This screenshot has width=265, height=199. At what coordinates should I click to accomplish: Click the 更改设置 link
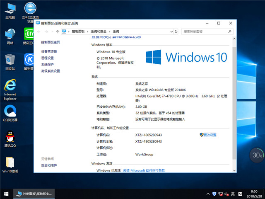pos(210,135)
